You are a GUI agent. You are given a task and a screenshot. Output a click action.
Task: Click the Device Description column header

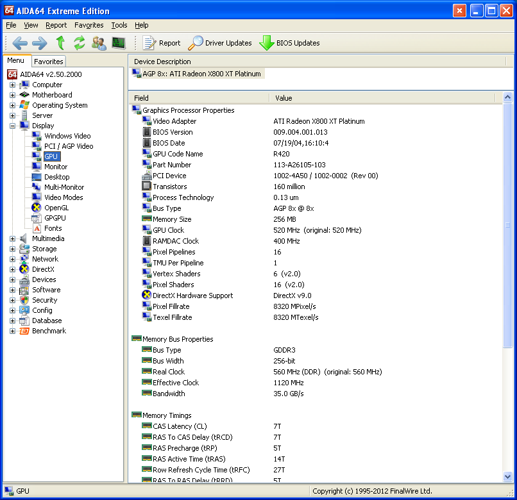click(x=317, y=62)
